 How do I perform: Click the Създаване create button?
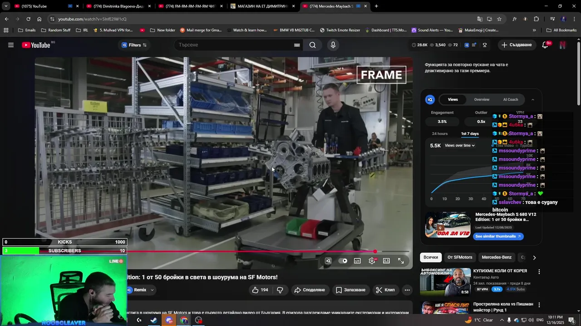517,45
